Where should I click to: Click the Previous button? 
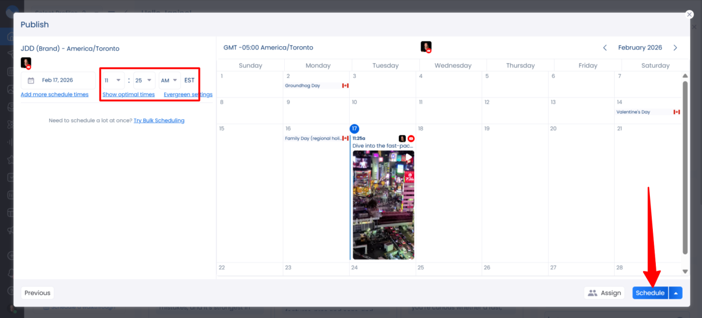[37, 293]
